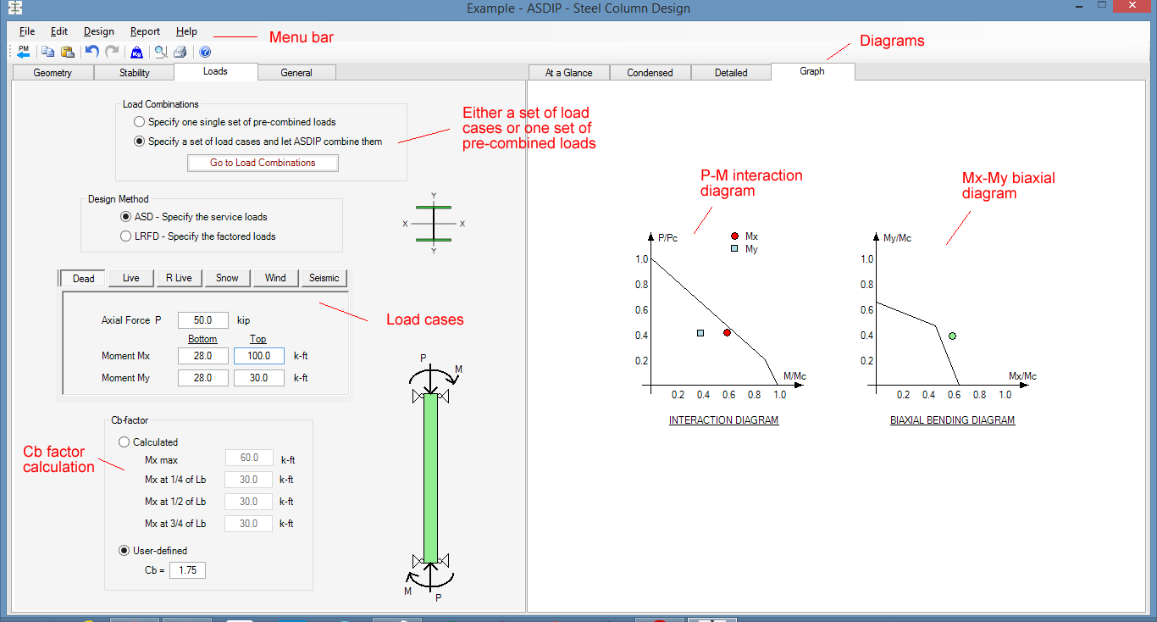Image resolution: width=1157 pixels, height=622 pixels.
Task: Open the Detailed results tab
Action: [731, 73]
